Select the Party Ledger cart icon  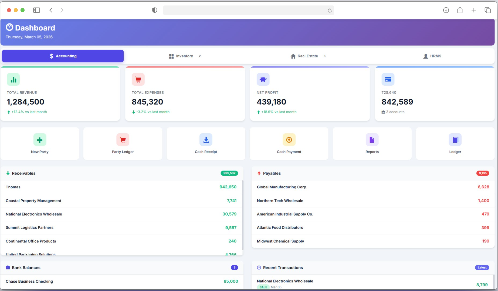[123, 140]
